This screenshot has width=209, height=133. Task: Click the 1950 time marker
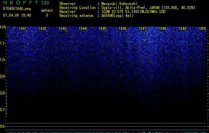tap(202, 29)
